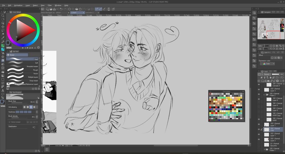Click Quick Access search icon in right strip
The width and height of the screenshot is (285, 154).
click(254, 13)
